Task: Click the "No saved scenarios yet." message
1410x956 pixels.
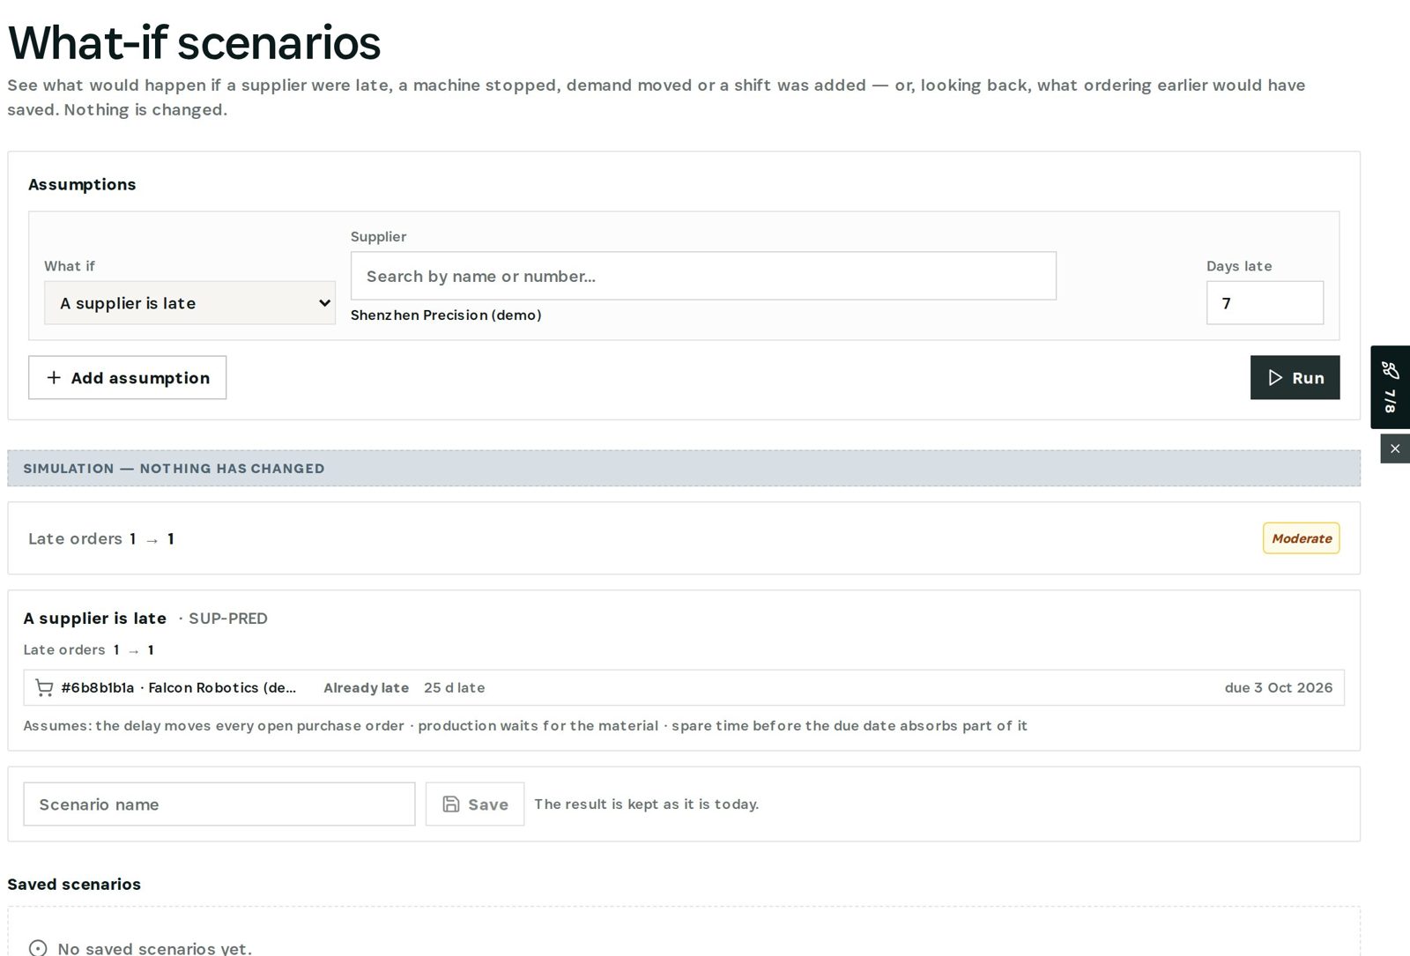Action: [154, 949]
